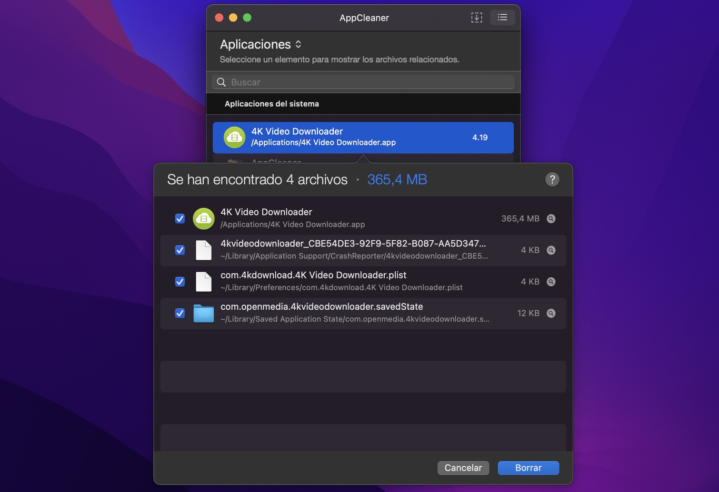Click the drop-zone icon in title bar
The image size is (719, 492).
476,17
